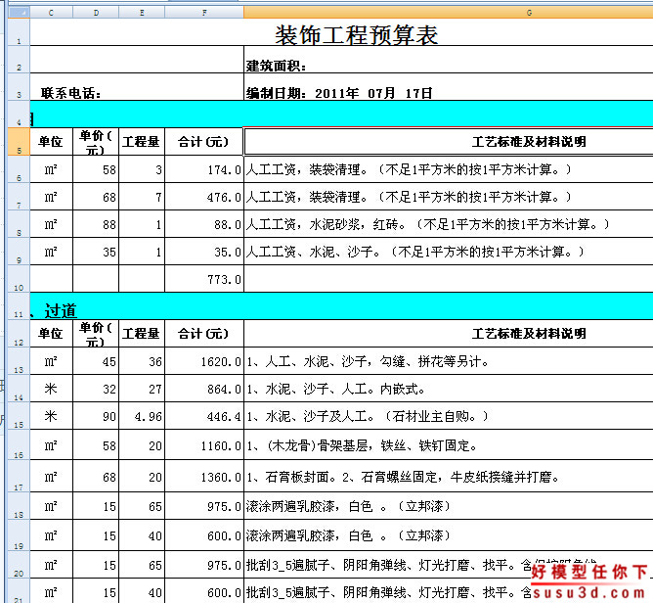653x603 pixels.
Task: Click the 单价(元) header in row 5
Action: 96,142
